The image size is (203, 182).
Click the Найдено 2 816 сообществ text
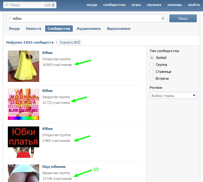pos(30,42)
